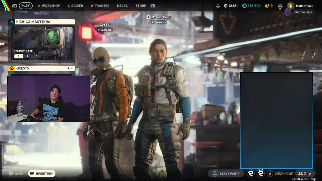Click the oriah barajas name label
322x181 pixels.
tap(303, 12)
